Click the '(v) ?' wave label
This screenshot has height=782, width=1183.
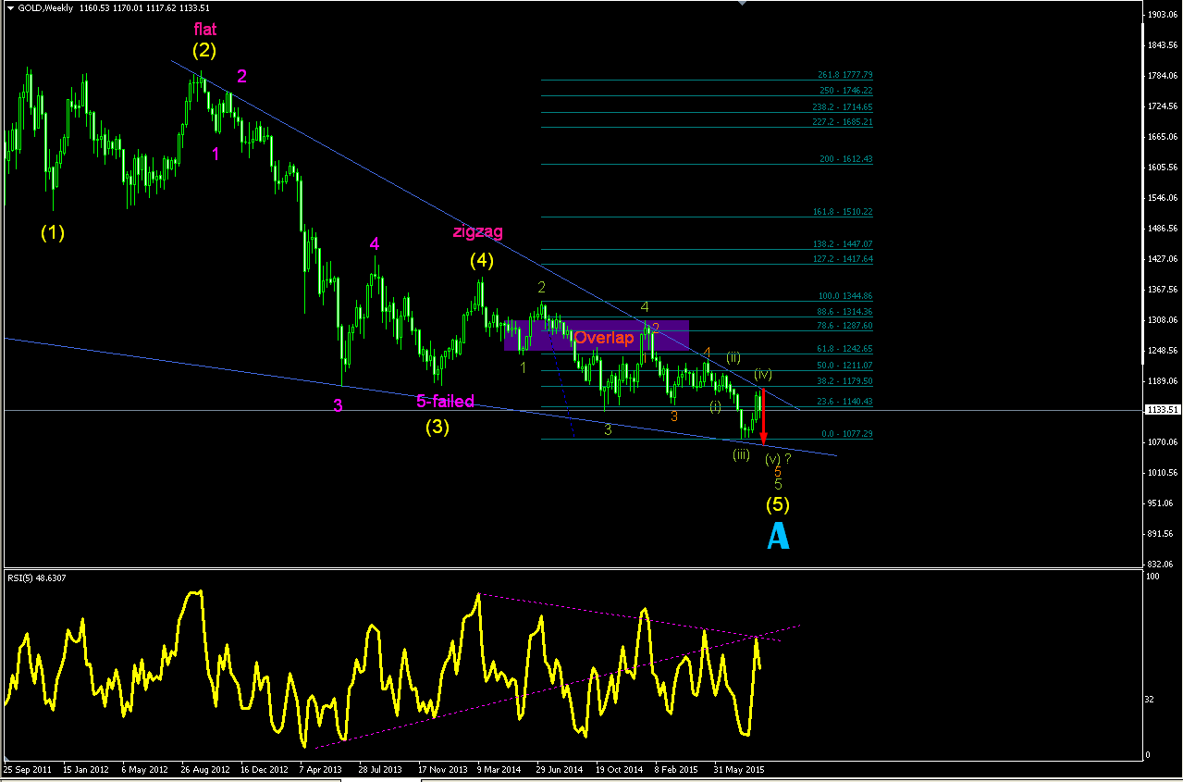779,458
